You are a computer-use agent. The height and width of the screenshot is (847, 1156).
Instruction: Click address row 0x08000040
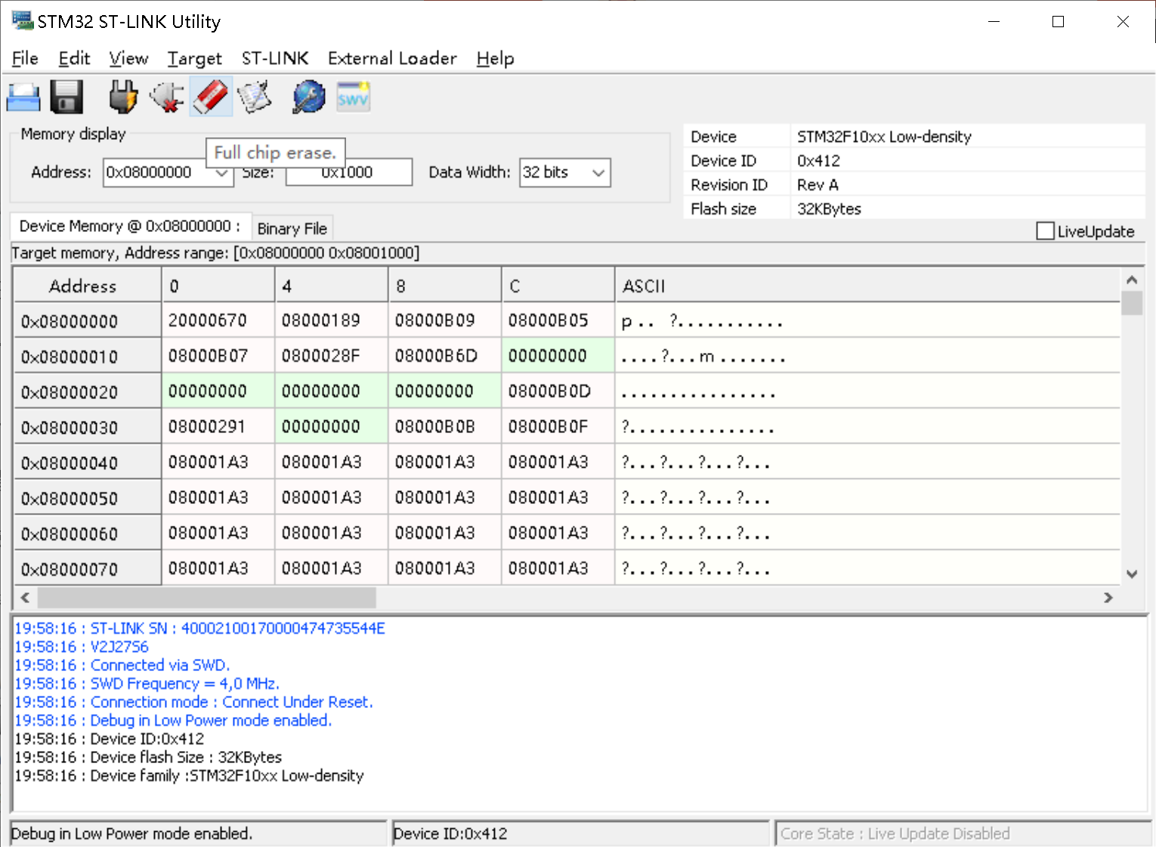point(88,462)
